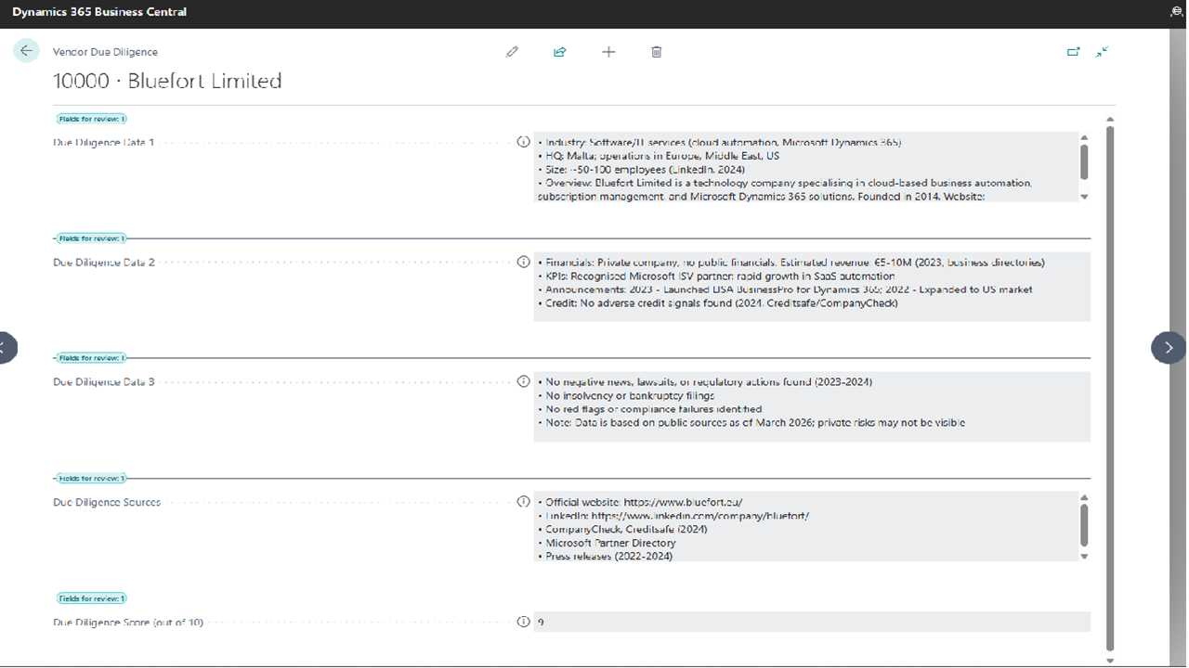Click in Due Diligence Data 3 text box
Image resolution: width=1189 pixels, height=668 pixels.
click(812, 406)
